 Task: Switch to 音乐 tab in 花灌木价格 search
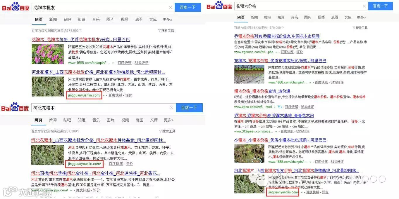click(294, 18)
